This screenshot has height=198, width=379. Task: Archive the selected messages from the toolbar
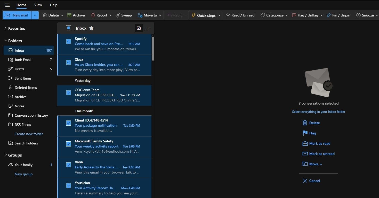click(x=76, y=15)
